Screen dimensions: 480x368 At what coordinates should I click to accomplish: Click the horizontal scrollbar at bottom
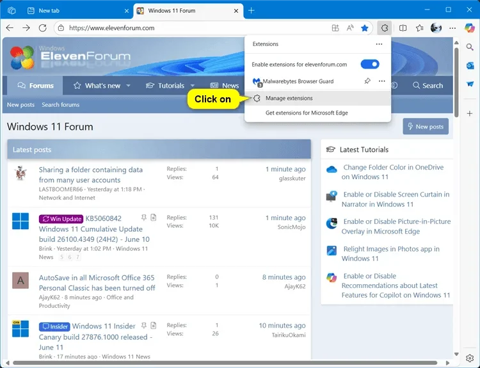pyautogui.click(x=225, y=363)
